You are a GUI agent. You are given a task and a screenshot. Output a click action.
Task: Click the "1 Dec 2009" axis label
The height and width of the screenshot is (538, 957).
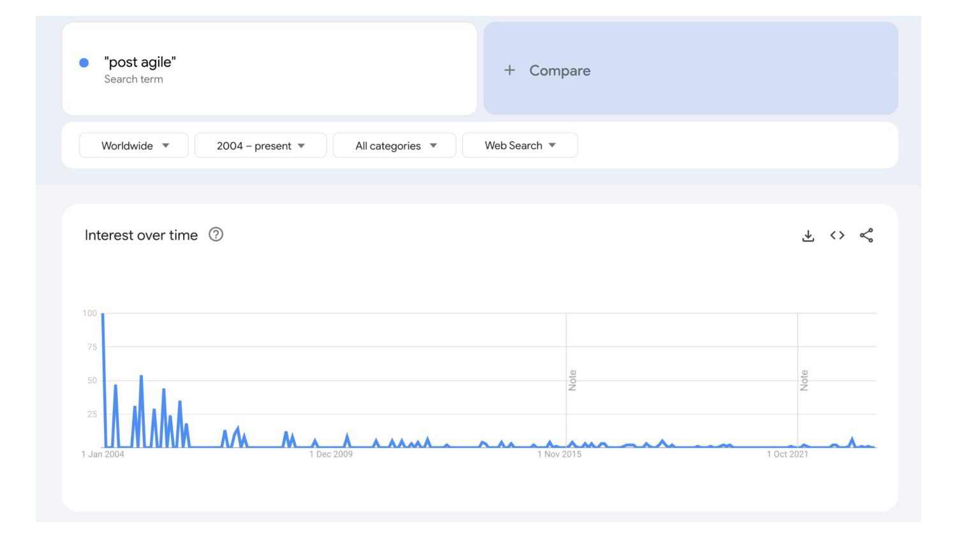(x=331, y=454)
